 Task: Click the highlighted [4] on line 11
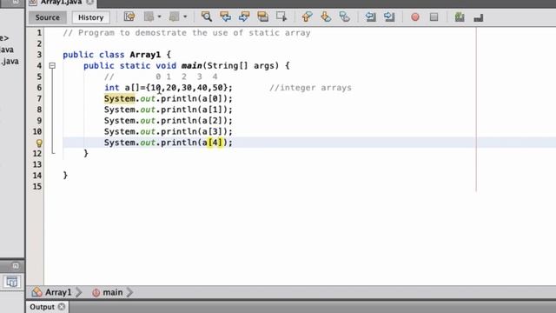click(x=215, y=143)
